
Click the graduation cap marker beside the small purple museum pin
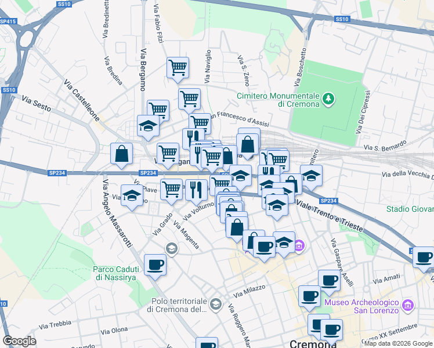pos(284,242)
